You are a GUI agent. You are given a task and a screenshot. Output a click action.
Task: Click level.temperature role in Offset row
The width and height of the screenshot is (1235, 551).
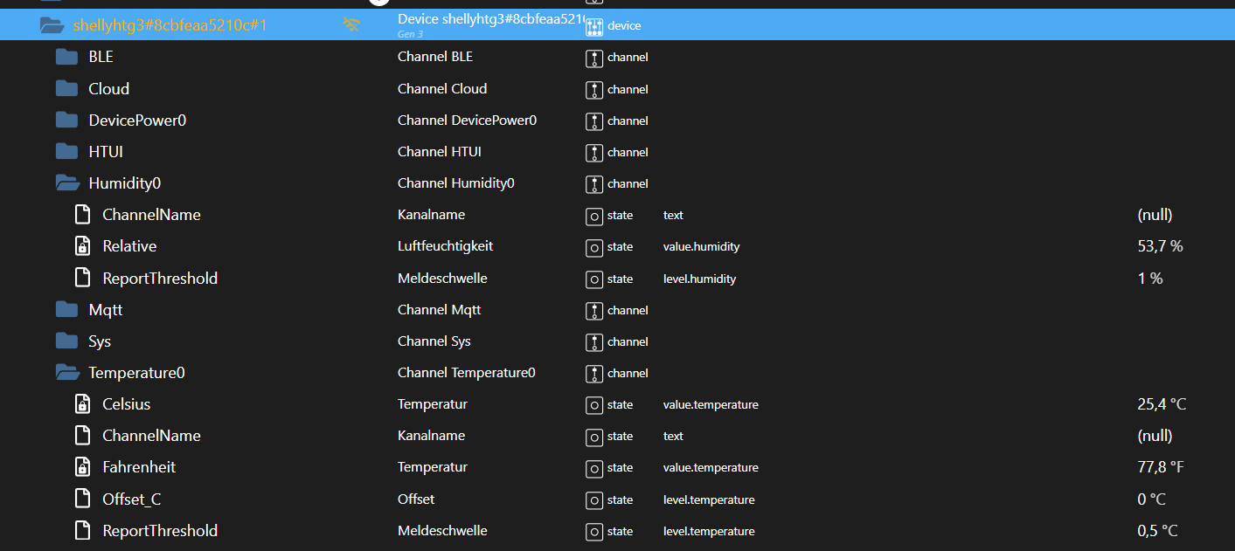[709, 500]
